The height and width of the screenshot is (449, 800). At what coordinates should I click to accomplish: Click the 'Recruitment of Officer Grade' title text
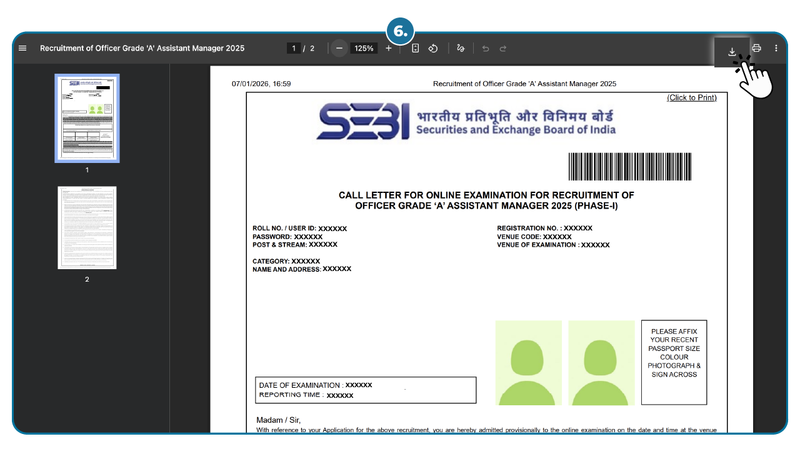click(142, 48)
